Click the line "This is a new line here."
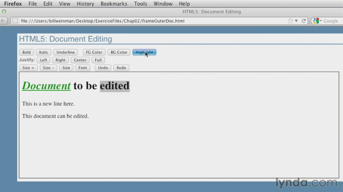Viewport: 343px width, 192px height. click(x=48, y=103)
